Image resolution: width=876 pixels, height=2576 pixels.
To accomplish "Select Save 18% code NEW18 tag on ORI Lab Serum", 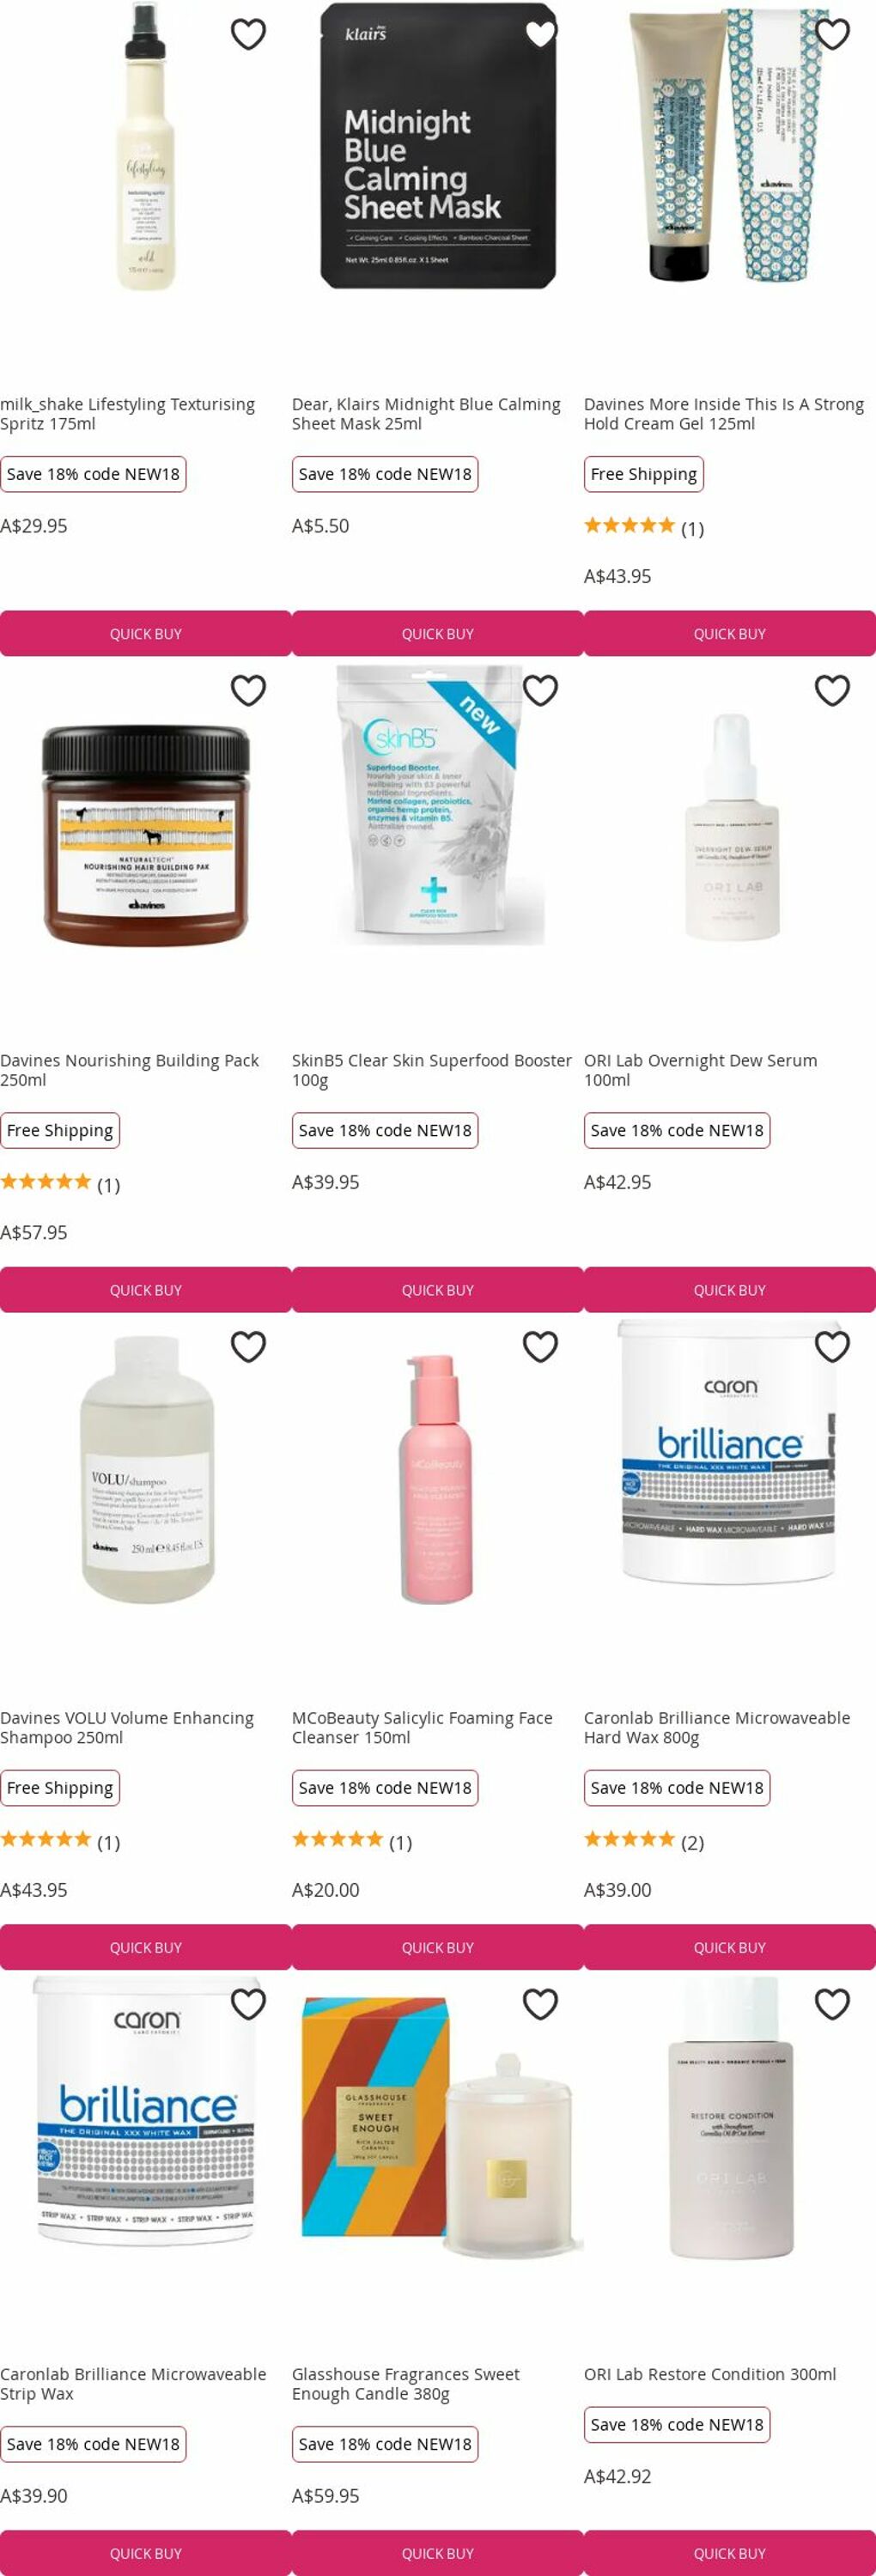I will point(677,1130).
